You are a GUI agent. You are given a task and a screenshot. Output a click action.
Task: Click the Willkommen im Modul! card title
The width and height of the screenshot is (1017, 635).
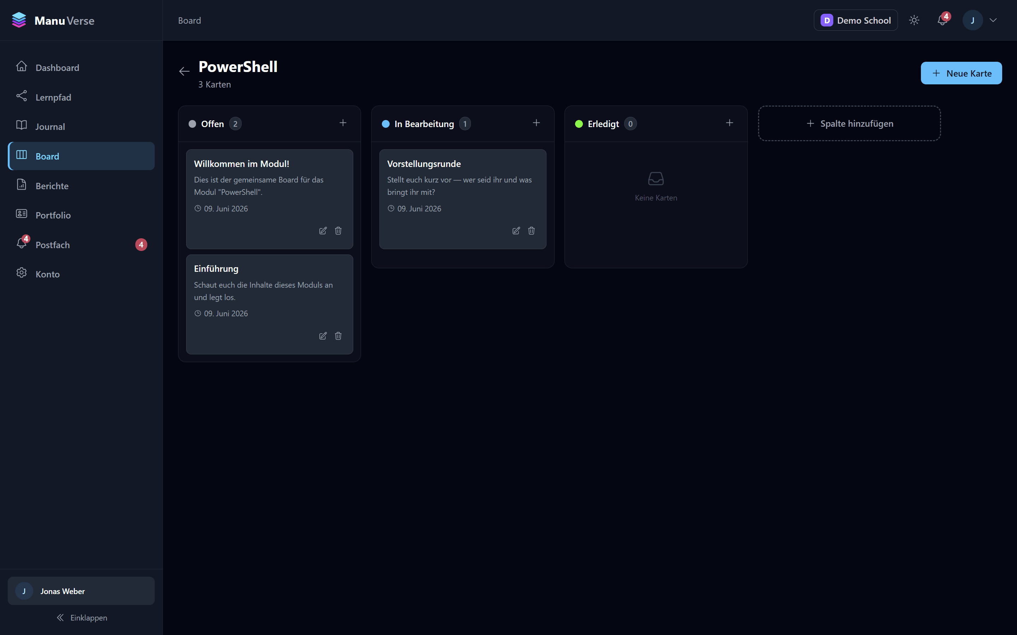tap(242, 164)
